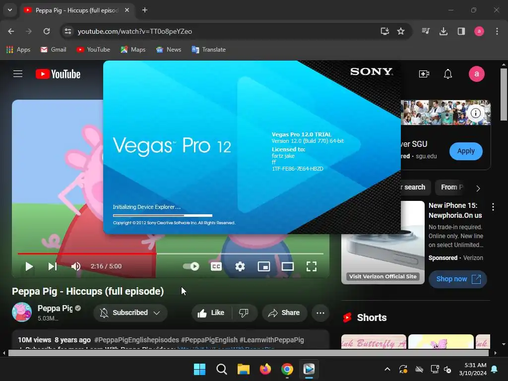Open a new Chrome tab
Screen dimensions: 508x381
pyautogui.click(x=145, y=10)
